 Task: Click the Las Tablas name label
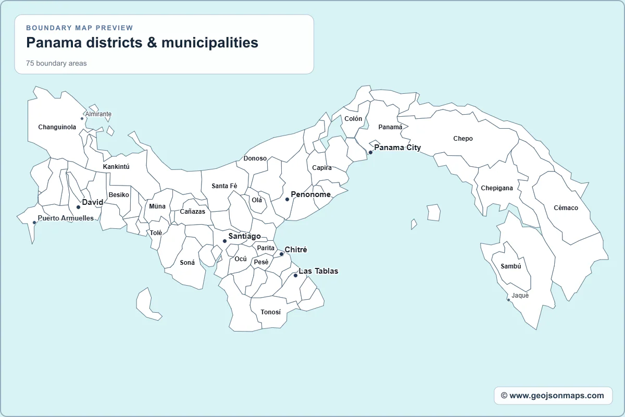coord(319,271)
